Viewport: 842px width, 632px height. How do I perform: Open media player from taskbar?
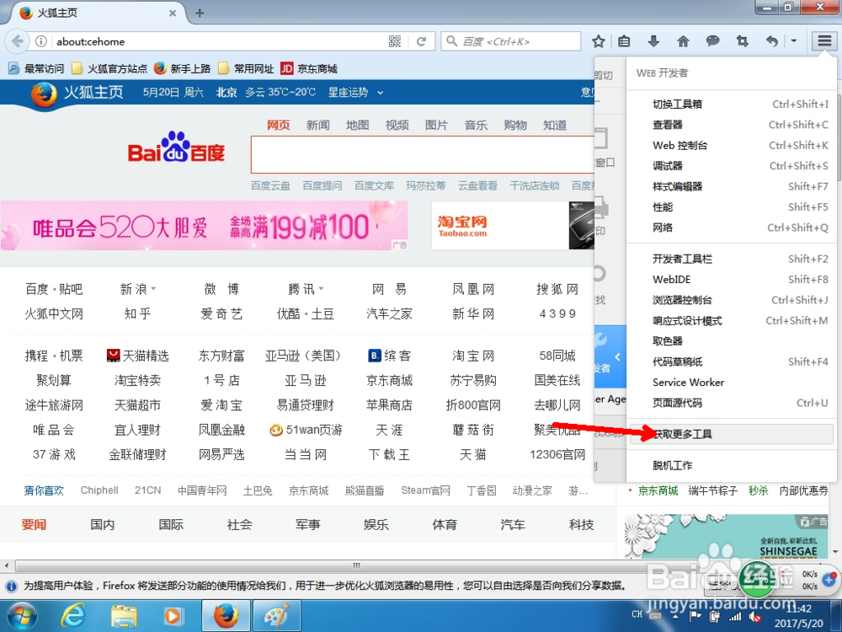pyautogui.click(x=173, y=616)
